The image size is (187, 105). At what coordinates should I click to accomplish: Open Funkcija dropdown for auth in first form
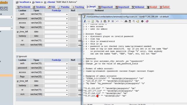click(x=56, y=14)
